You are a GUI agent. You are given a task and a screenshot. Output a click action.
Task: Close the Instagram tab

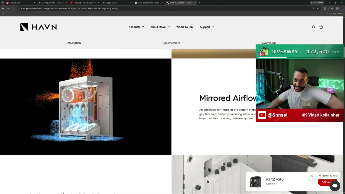[34, 3]
